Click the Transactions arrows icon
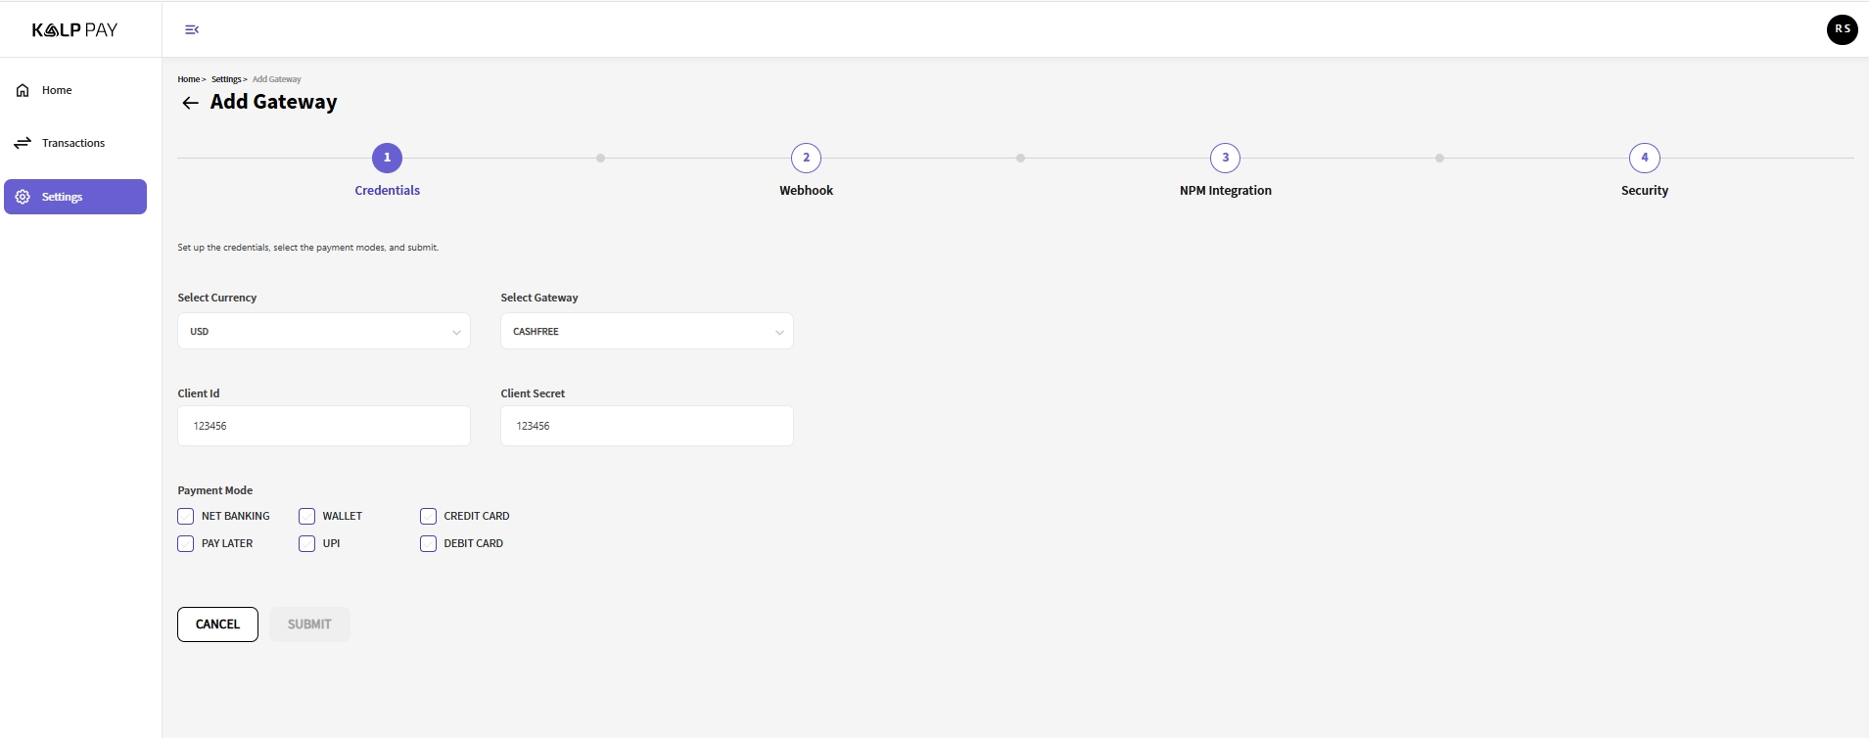The image size is (1869, 738). click(x=23, y=143)
